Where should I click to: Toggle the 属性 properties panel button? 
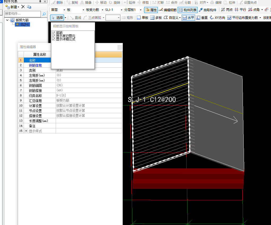pos(151,10)
